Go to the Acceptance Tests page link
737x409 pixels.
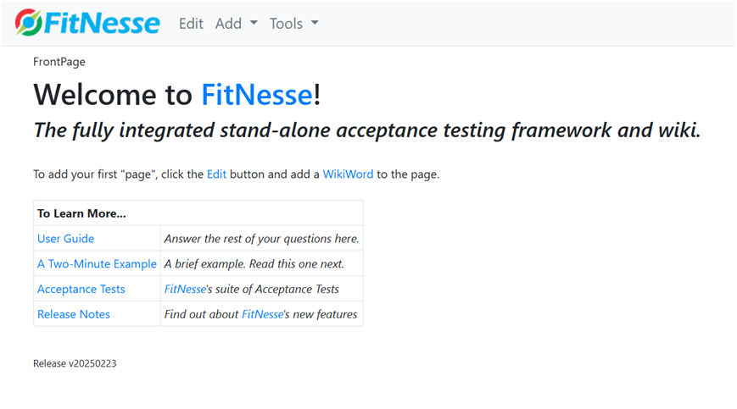pyautogui.click(x=81, y=290)
